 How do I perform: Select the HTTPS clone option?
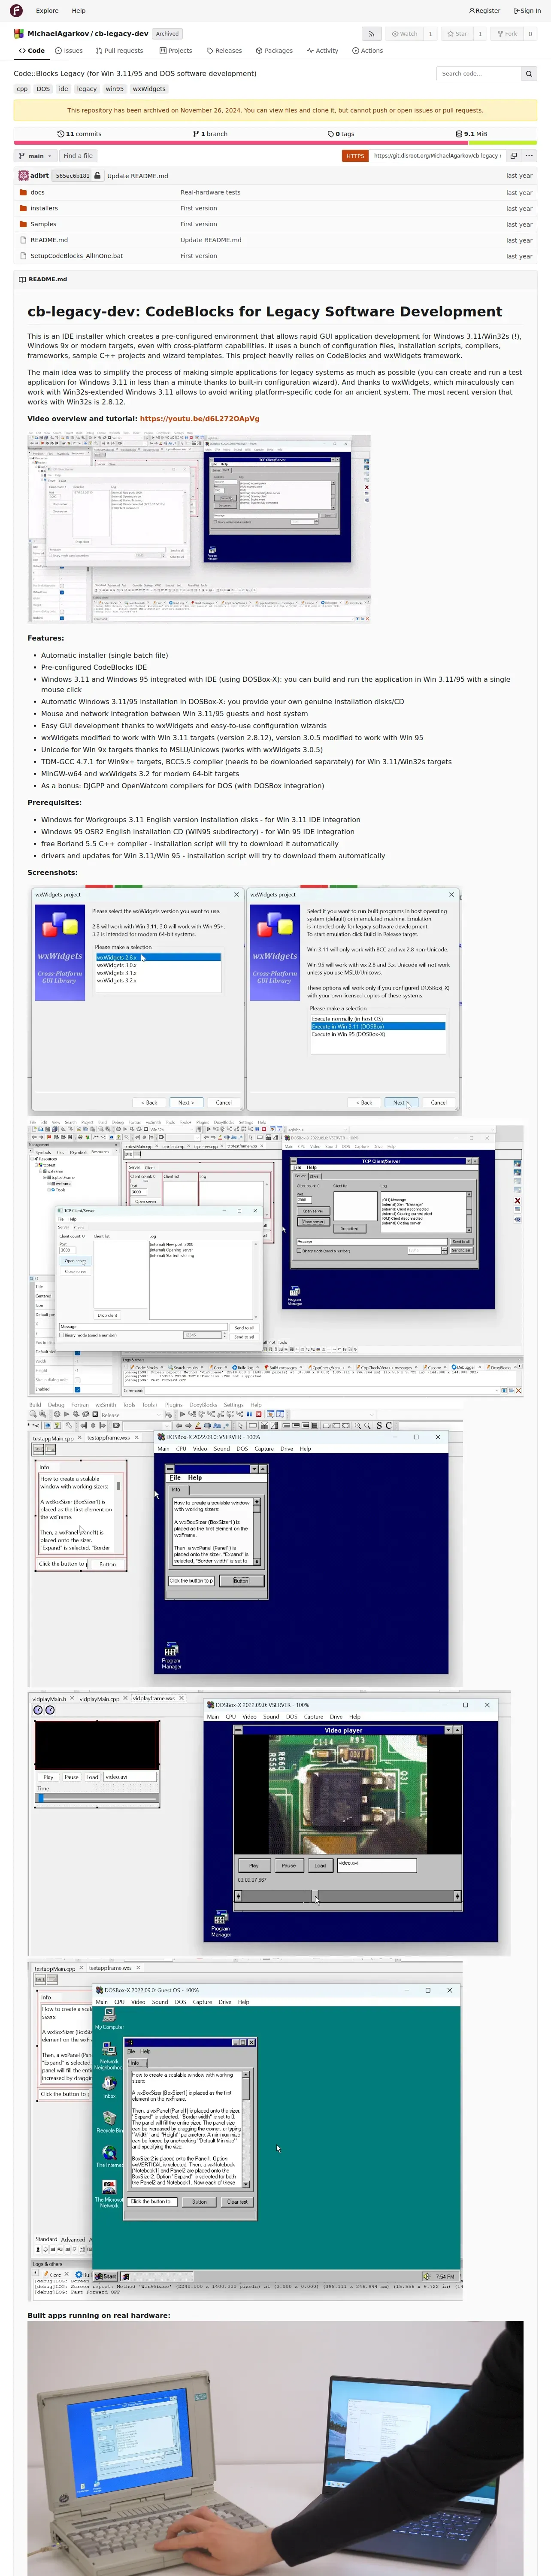[355, 156]
